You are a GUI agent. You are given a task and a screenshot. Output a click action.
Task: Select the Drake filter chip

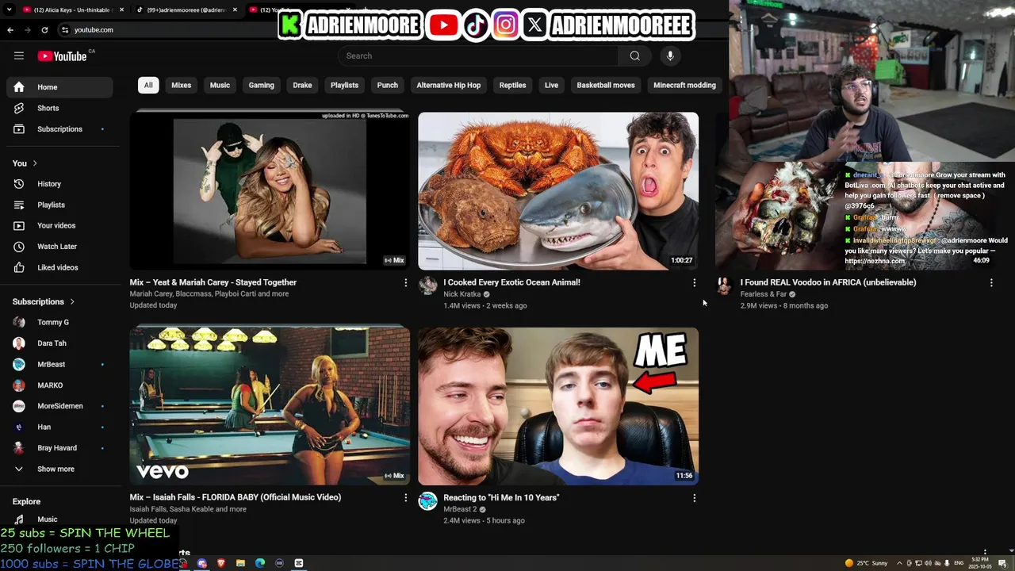[303, 85]
